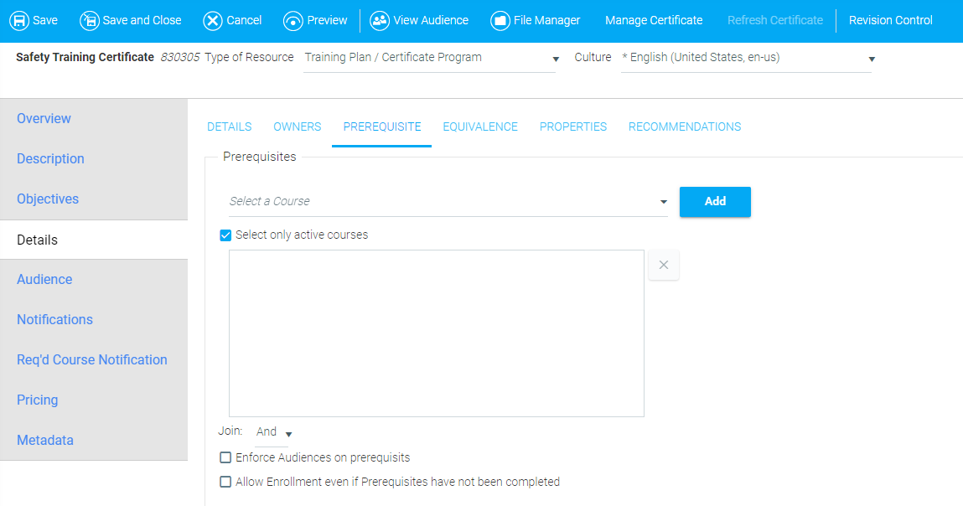Remove the selected prerequisite with the X button
The height and width of the screenshot is (506, 963).
pos(663,266)
